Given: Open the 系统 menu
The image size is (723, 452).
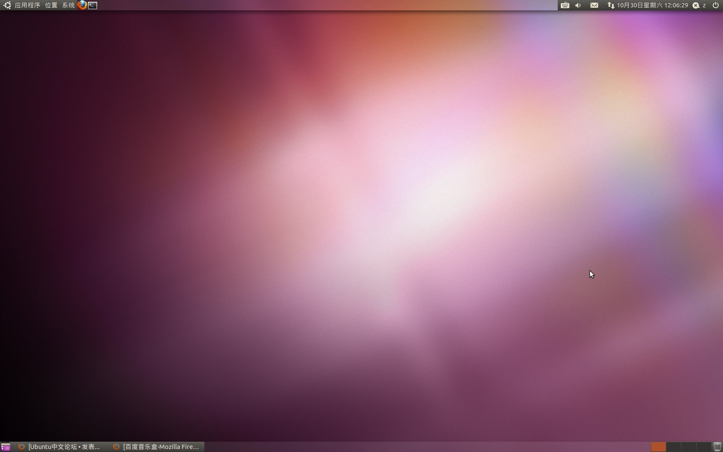Looking at the screenshot, I should (68, 5).
